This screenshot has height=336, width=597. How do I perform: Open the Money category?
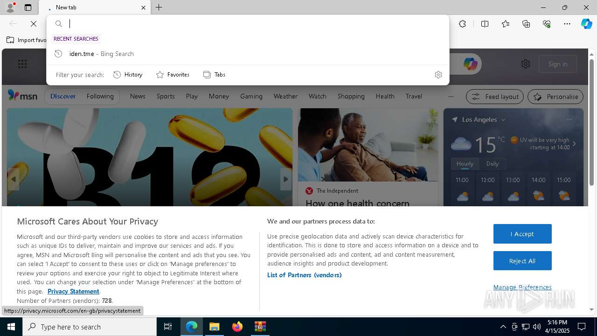click(x=219, y=96)
